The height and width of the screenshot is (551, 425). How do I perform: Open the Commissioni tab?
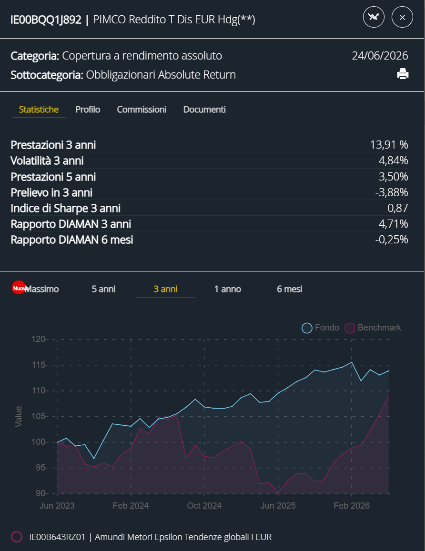tap(142, 109)
